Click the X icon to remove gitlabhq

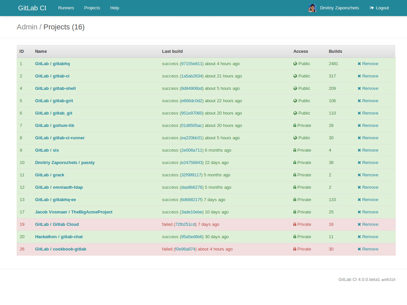pos(359,64)
